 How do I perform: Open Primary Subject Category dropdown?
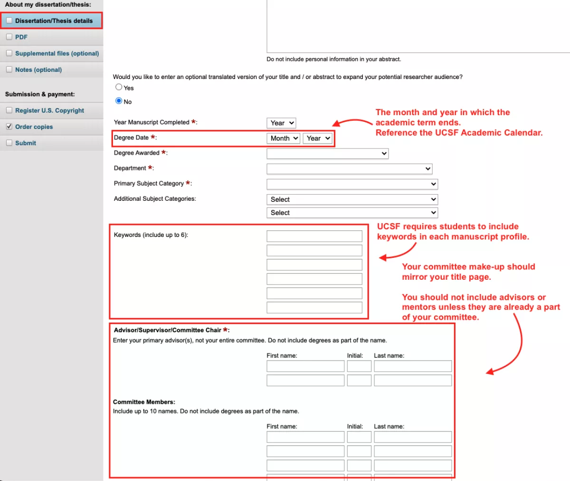[352, 184]
